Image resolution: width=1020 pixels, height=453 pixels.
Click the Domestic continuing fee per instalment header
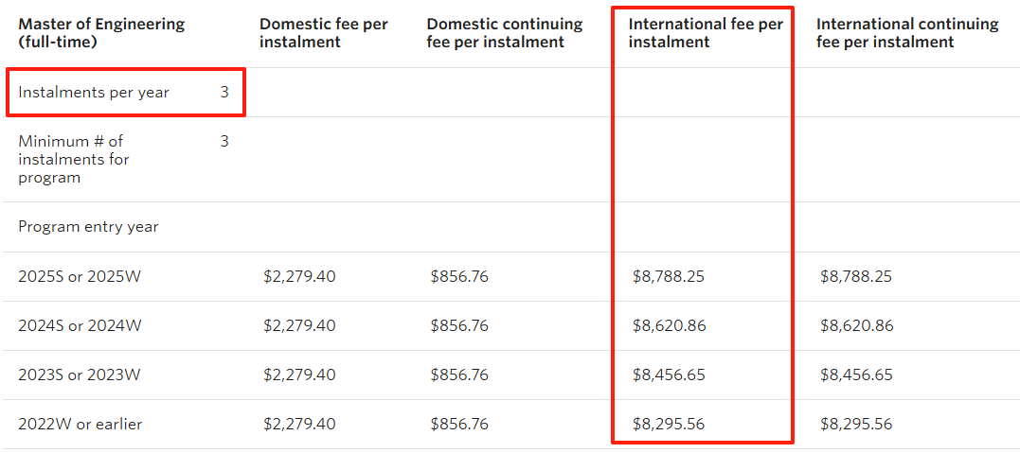tap(505, 33)
